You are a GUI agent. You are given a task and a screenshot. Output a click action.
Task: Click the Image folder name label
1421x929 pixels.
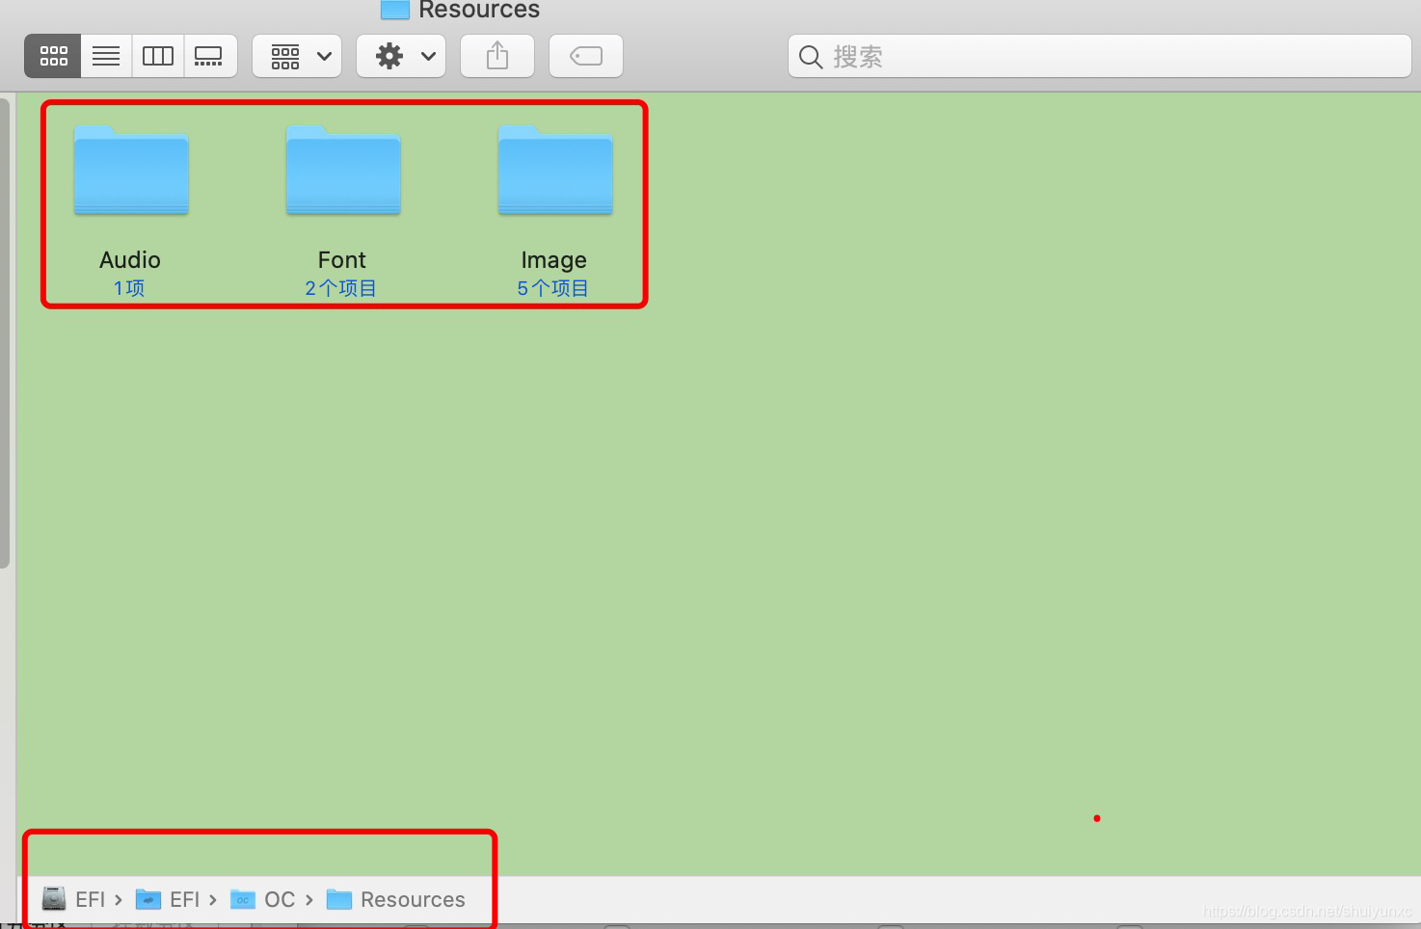pos(554,260)
